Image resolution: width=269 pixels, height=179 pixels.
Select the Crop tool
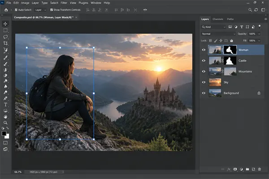(5, 43)
